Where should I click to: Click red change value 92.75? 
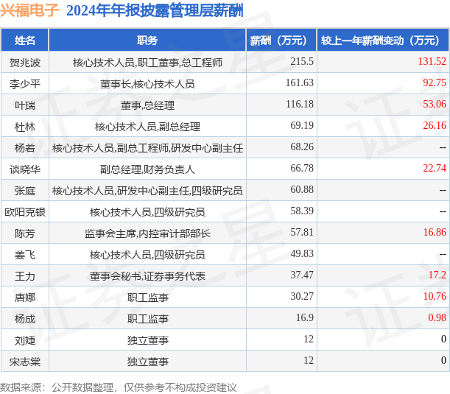point(435,83)
